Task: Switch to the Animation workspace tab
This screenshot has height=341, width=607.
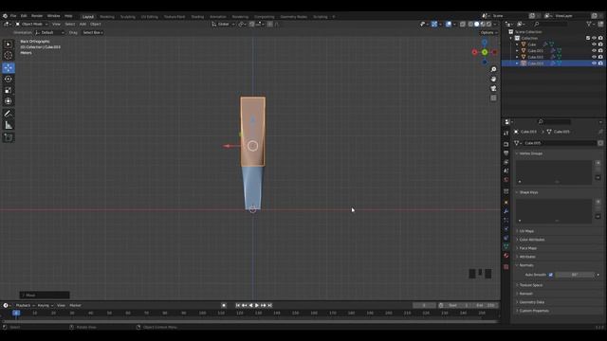Action: [x=217, y=17]
